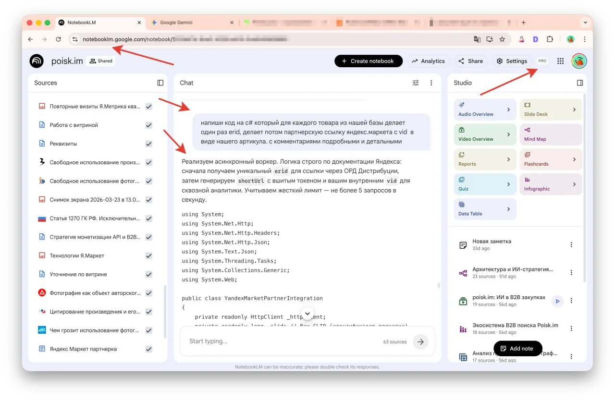Uncheck the Работа с витриной source

tap(149, 125)
